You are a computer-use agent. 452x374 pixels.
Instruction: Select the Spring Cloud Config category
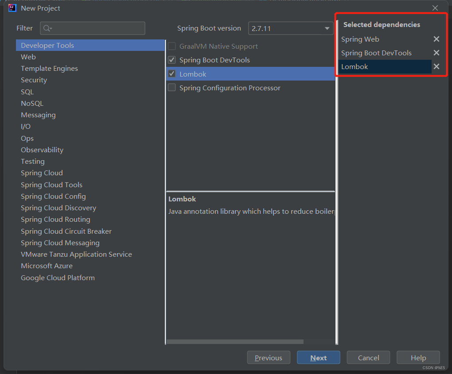pyautogui.click(x=90, y=197)
